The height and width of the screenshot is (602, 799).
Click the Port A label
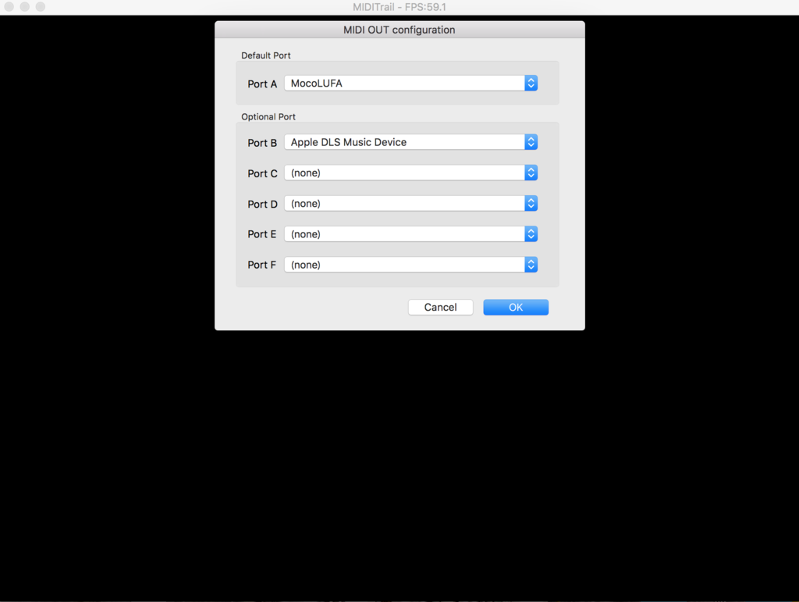pyautogui.click(x=262, y=84)
